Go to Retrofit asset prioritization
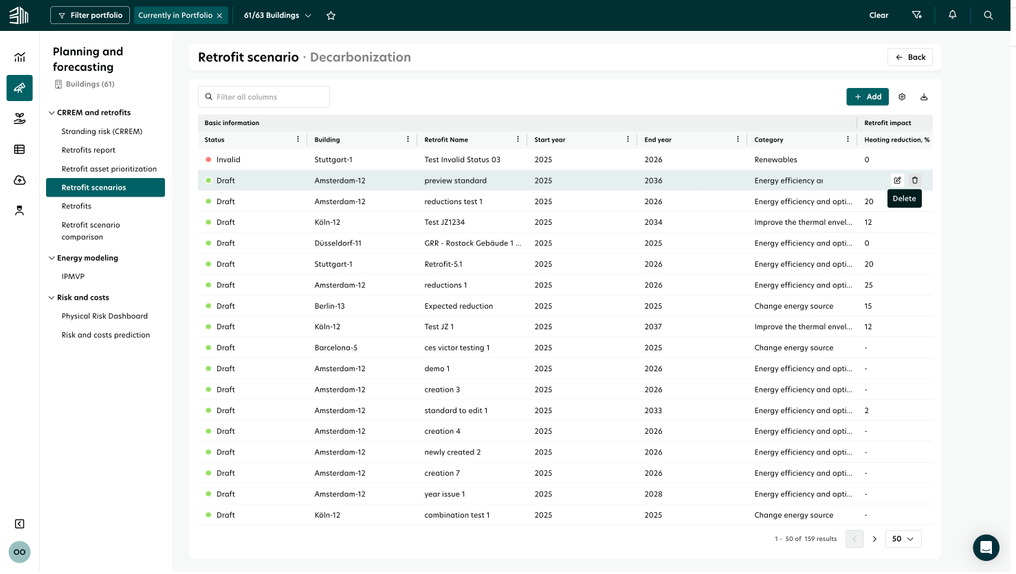The image size is (1016, 574). pos(109,169)
